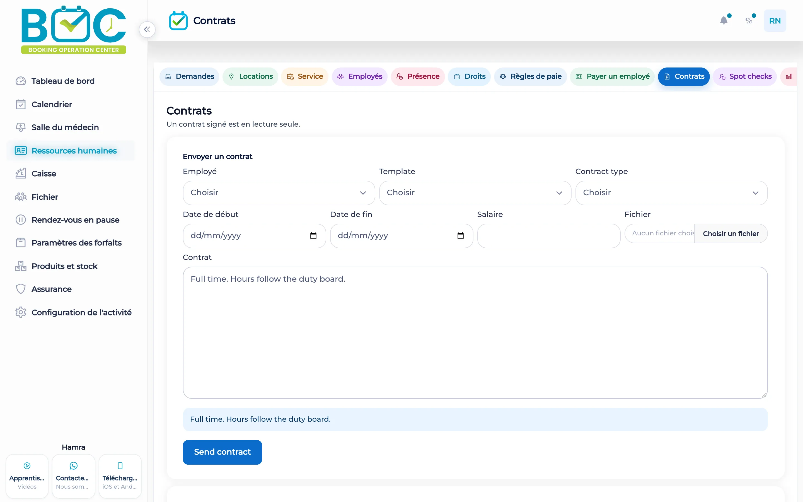Open the RN user avatar menu
Screen dimensions: 803x502
(775, 21)
